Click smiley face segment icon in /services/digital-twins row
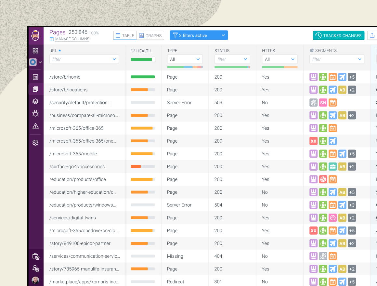Viewport: 377px width, 286px height. click(332, 218)
